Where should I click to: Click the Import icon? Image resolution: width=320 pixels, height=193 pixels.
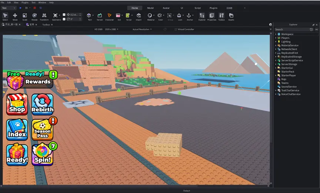139,16
